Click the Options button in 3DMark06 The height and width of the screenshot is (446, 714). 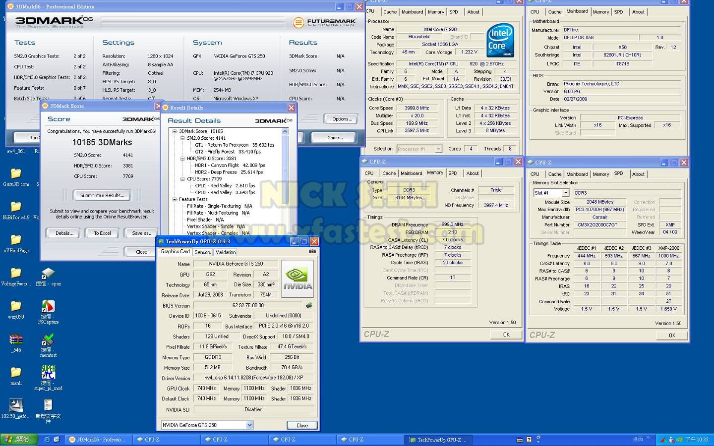tap(342, 119)
